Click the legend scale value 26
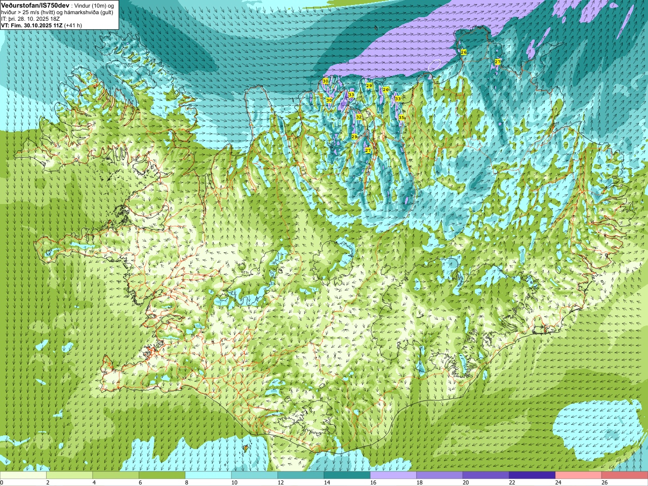This screenshot has height=486, width=648. [604, 482]
